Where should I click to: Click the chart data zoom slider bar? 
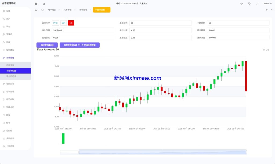[162, 152]
